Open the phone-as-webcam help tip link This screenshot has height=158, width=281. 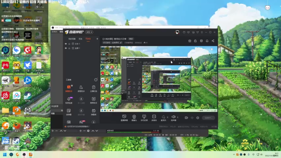click(x=77, y=126)
